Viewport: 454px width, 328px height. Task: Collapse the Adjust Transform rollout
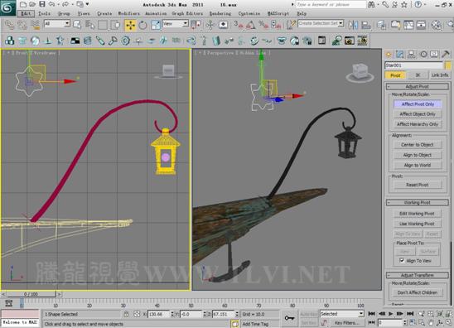point(418,275)
